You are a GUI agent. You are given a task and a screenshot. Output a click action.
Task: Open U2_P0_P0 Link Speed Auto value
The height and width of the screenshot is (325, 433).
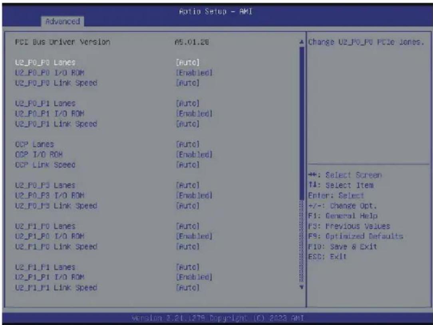click(187, 83)
